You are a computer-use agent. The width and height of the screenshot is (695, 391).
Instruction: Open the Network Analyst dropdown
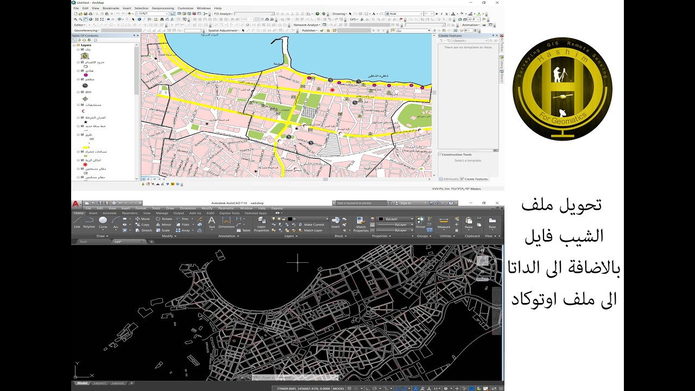tap(307, 25)
